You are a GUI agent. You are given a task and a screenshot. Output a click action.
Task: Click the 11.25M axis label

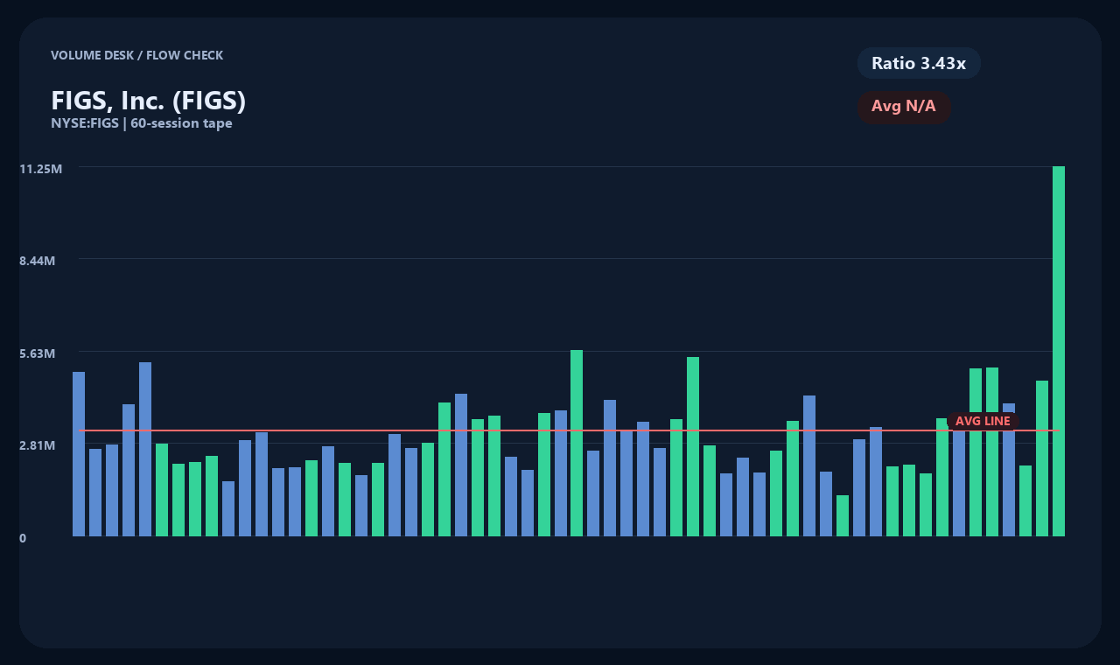pyautogui.click(x=41, y=169)
